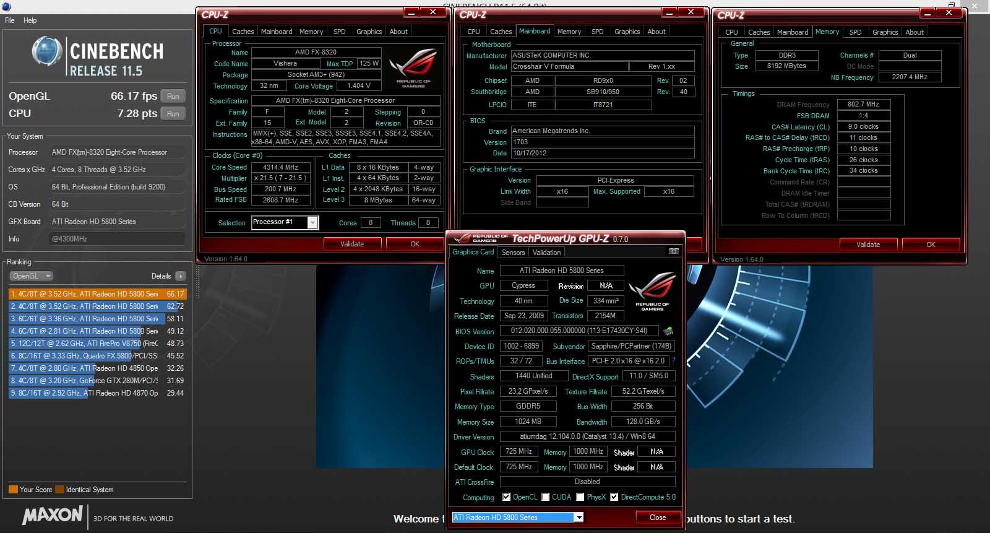
Task: Click the Details label in Ranking
Action: click(x=161, y=276)
